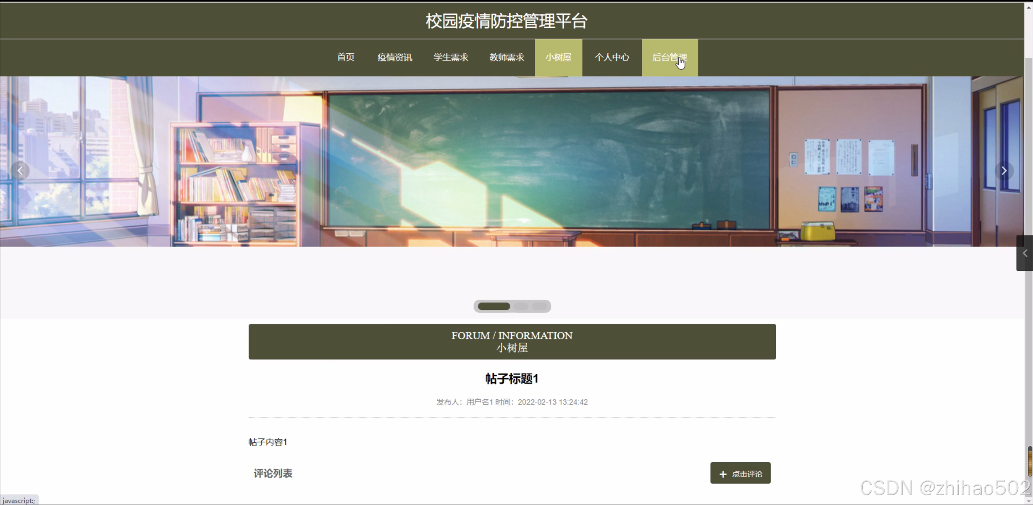The image size is (1033, 505).
Task: Click the 校园疫情防控管理平台 site title
Action: click(x=506, y=21)
